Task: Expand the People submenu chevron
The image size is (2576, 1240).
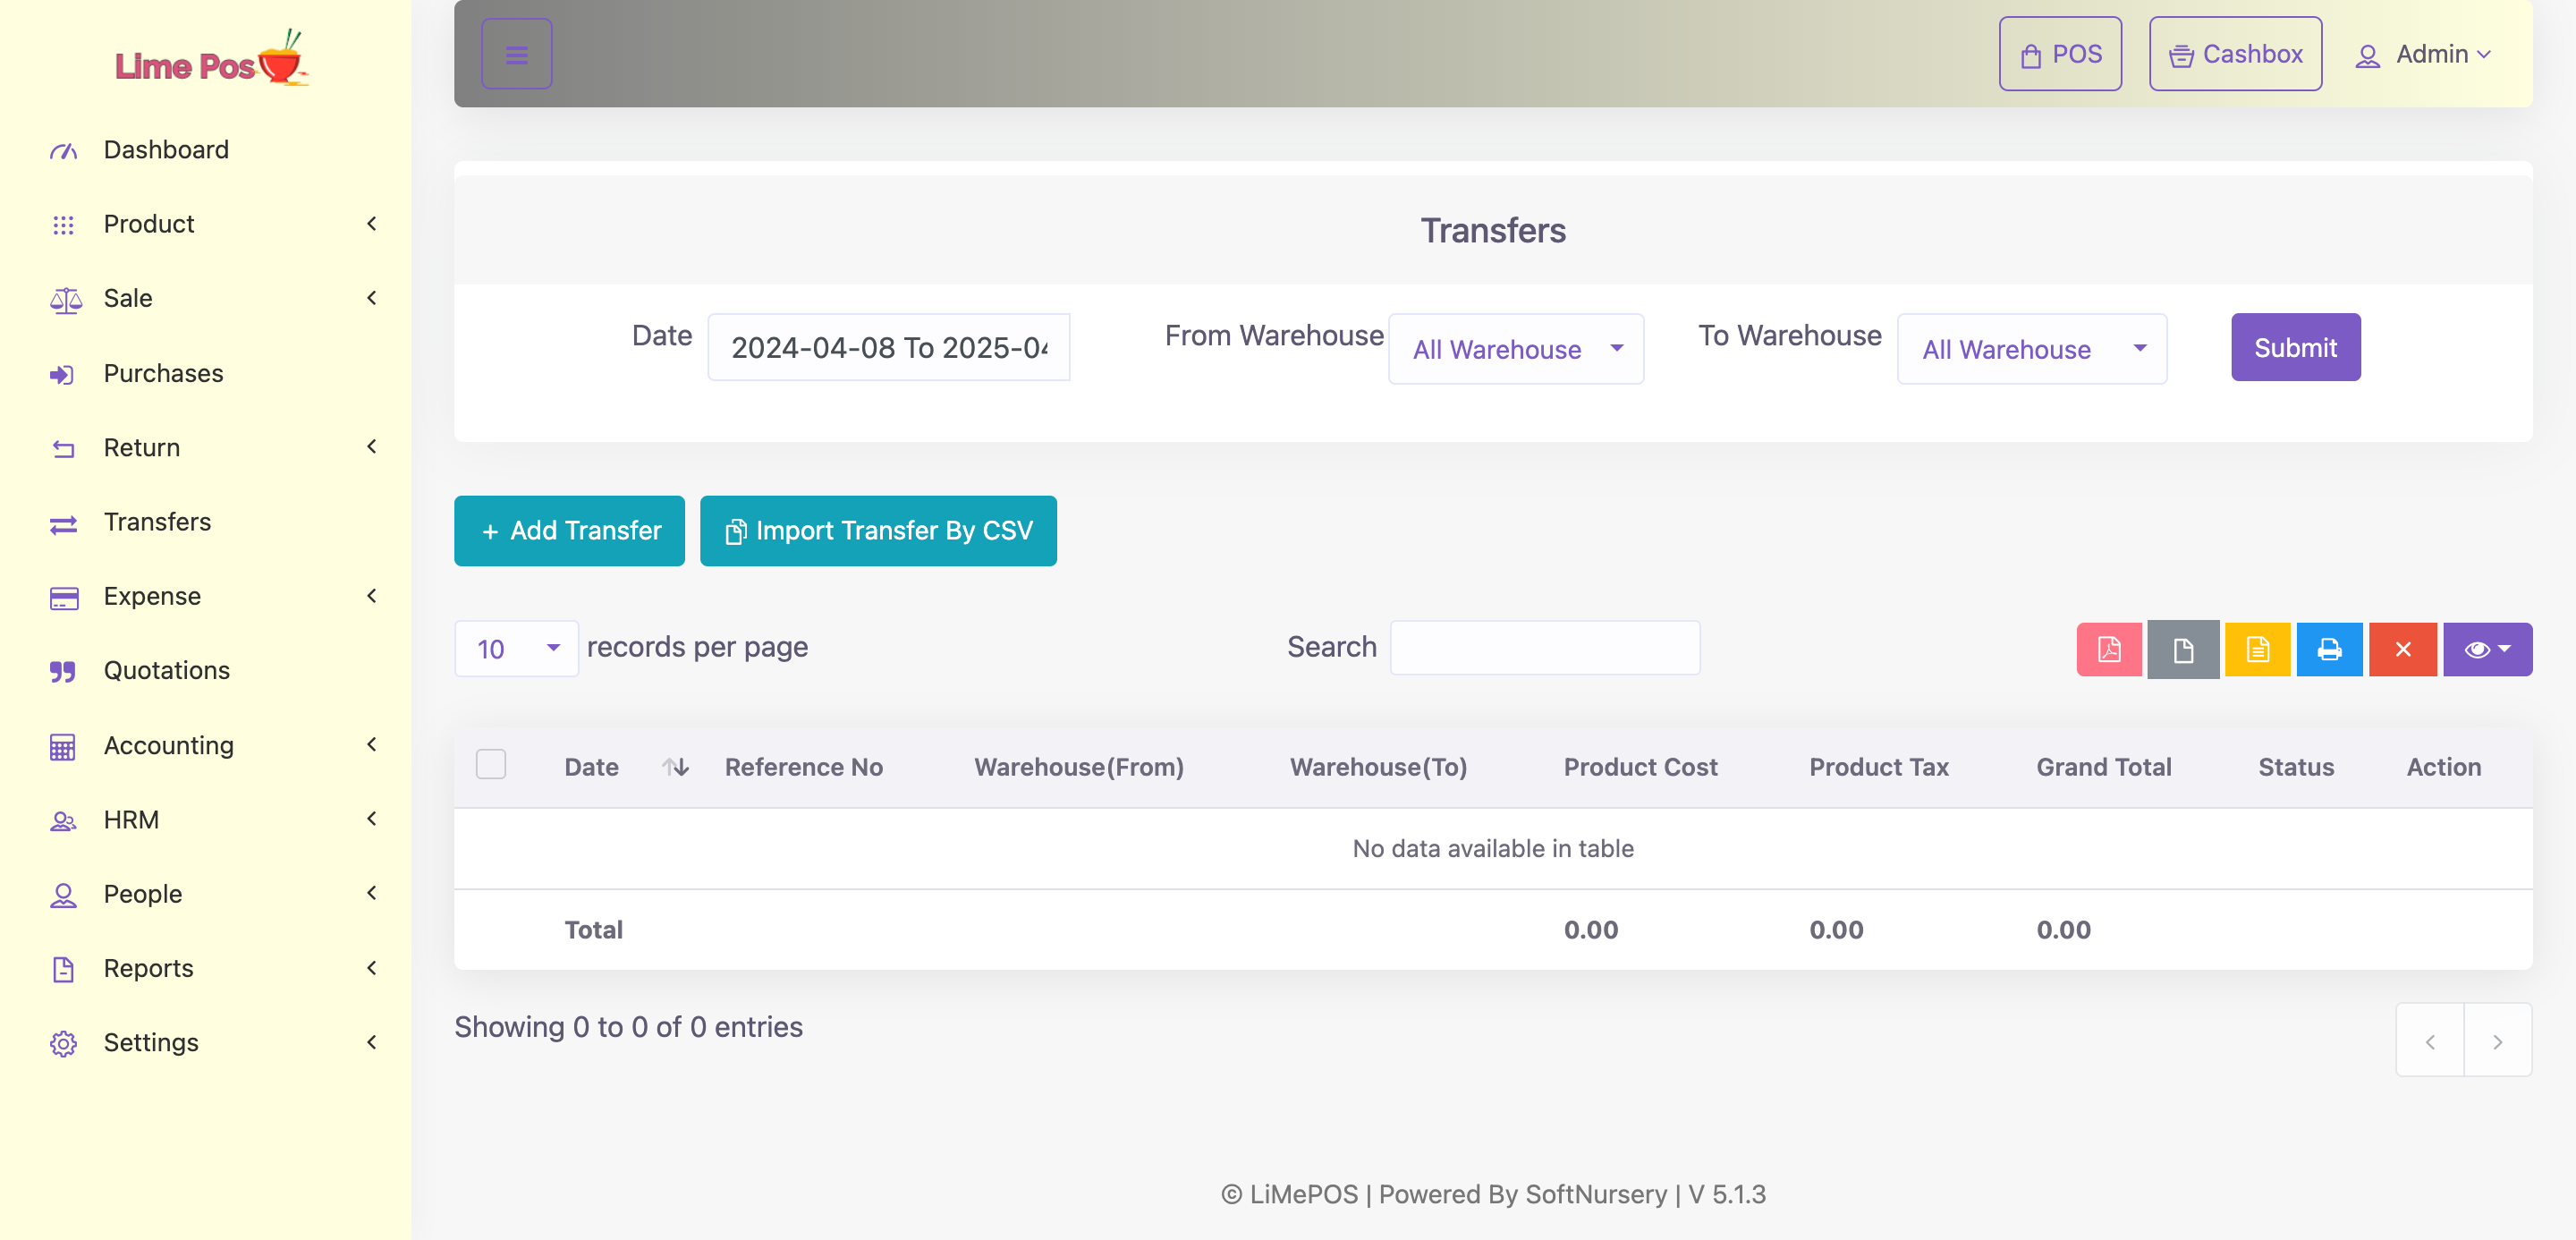Action: 372,893
